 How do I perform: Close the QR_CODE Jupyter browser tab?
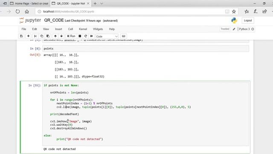88,3
